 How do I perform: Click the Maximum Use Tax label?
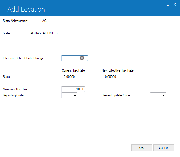[x=16, y=89]
